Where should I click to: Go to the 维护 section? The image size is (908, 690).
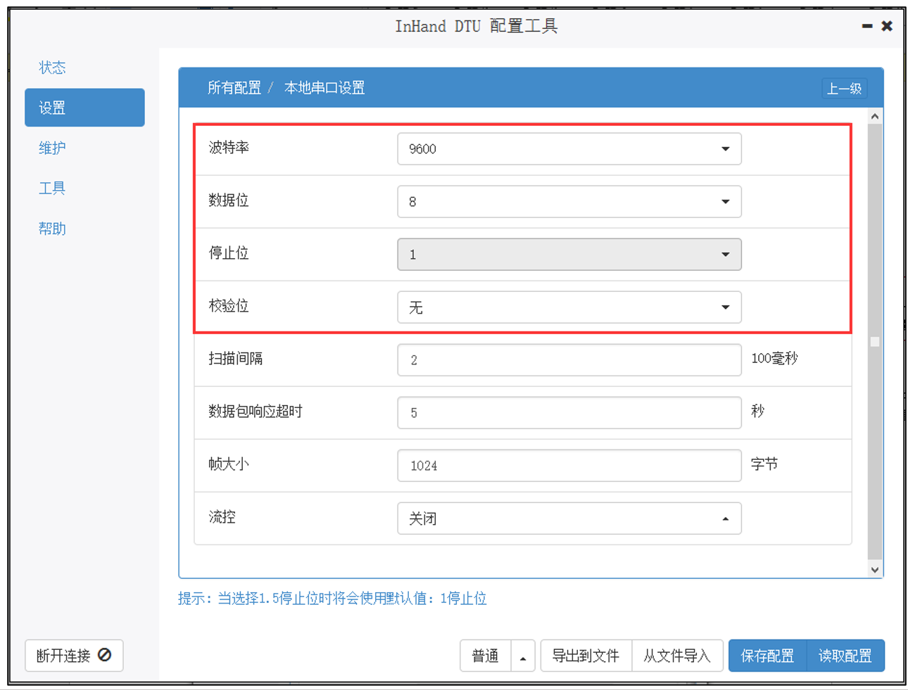click(x=53, y=148)
